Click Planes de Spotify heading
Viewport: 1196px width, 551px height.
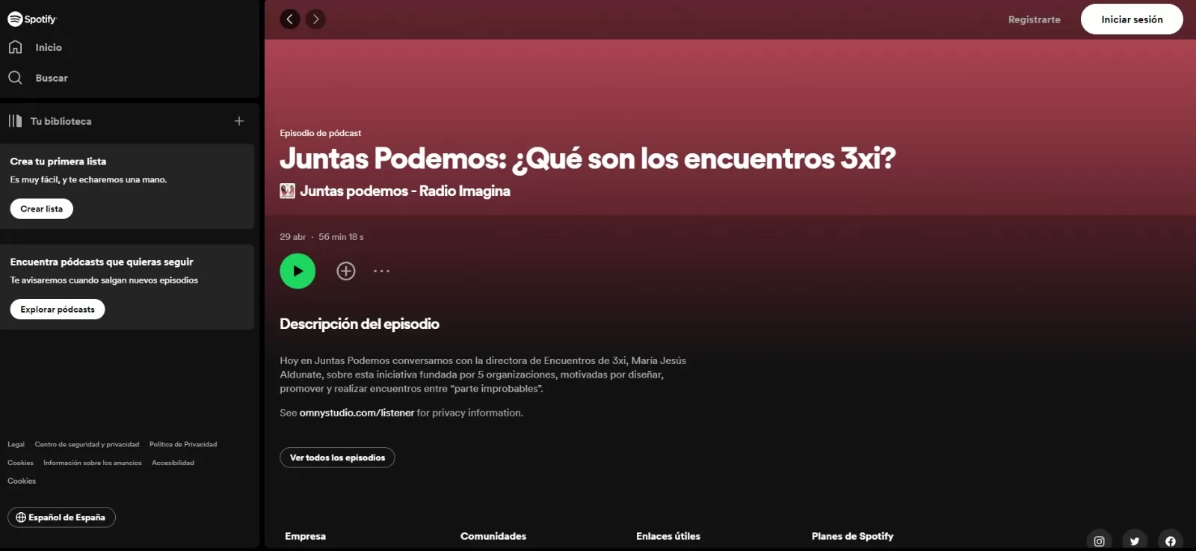[852, 536]
